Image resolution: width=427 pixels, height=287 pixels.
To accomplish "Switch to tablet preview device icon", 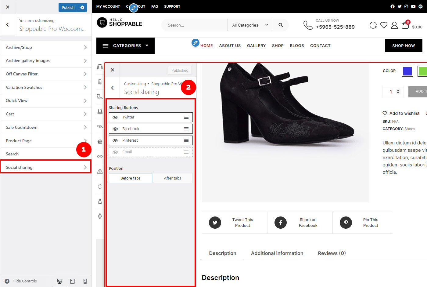I will (73, 281).
